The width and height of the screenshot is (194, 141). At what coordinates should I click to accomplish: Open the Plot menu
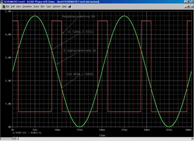tap(42, 7)
